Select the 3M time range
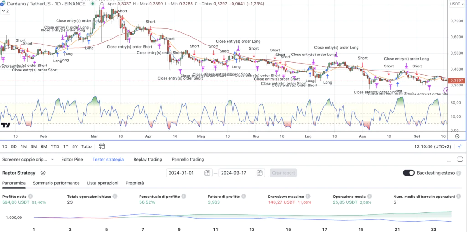Image resolution: width=467 pixels, height=232 pixels. 34,146
